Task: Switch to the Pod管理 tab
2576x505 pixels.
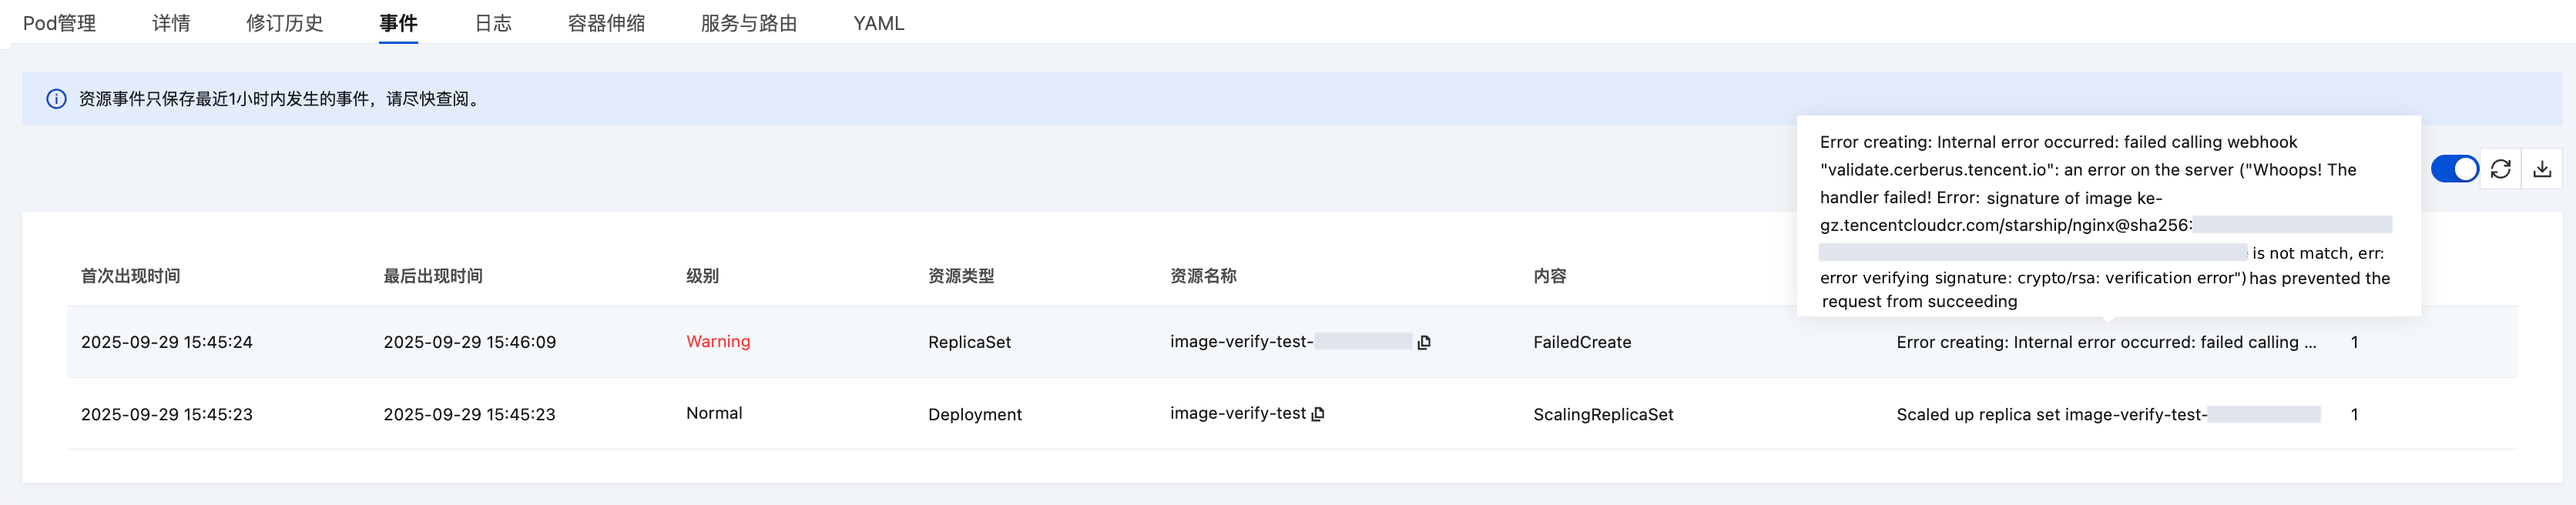Action: pyautogui.click(x=59, y=23)
